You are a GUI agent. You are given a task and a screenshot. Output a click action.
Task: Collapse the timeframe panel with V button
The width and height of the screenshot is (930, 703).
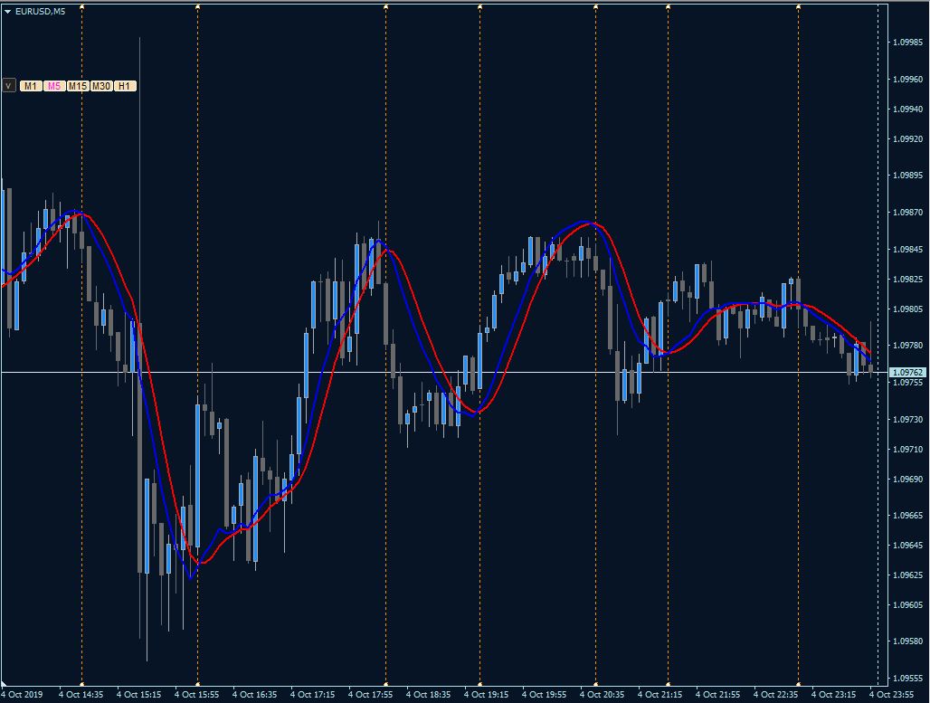(x=8, y=86)
